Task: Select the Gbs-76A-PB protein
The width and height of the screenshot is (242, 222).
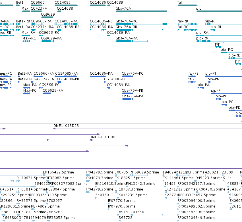Action: coord(127,93)
